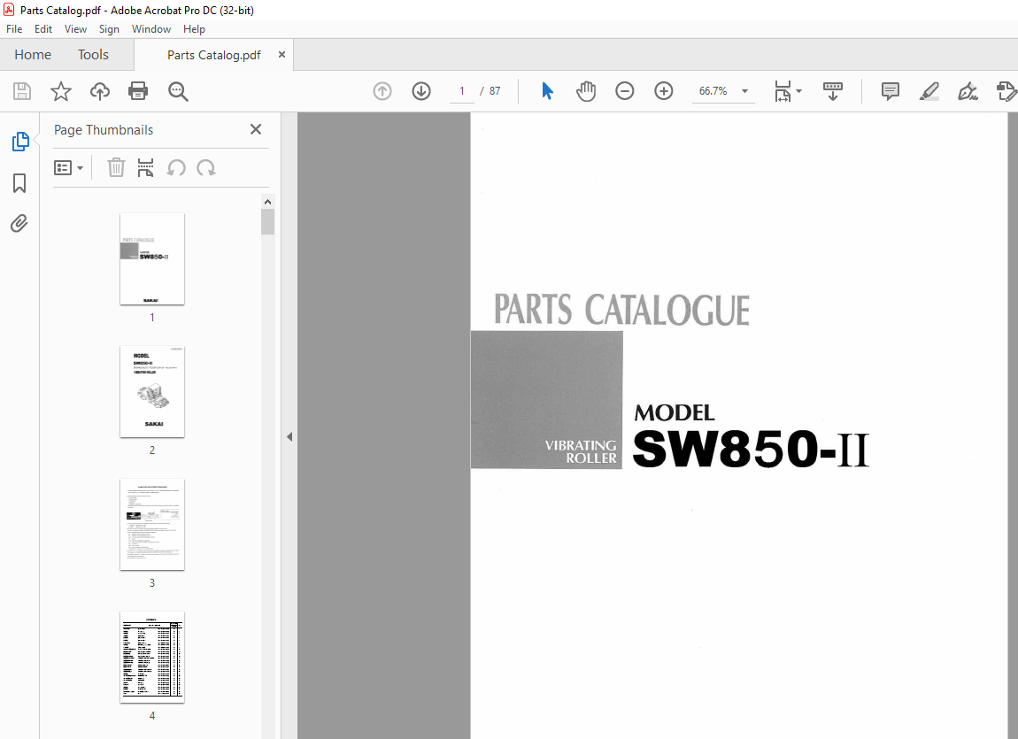Click the Page Thumbnails panel title
The width and height of the screenshot is (1018, 739).
tap(104, 130)
